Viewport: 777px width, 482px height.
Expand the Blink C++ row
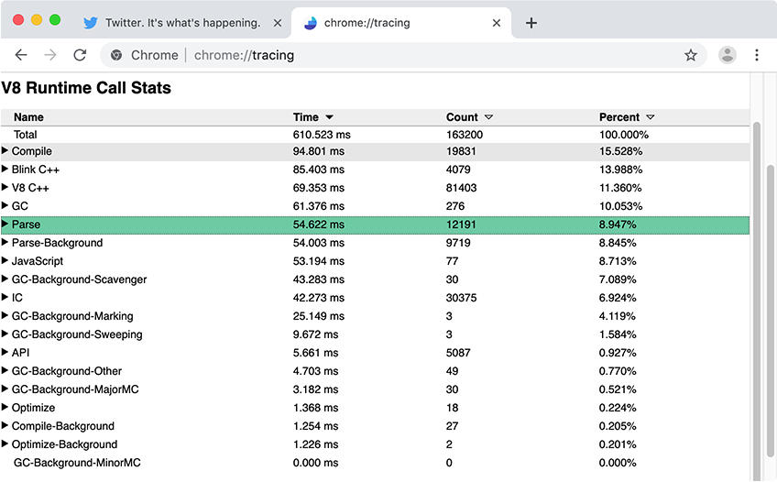point(5,170)
